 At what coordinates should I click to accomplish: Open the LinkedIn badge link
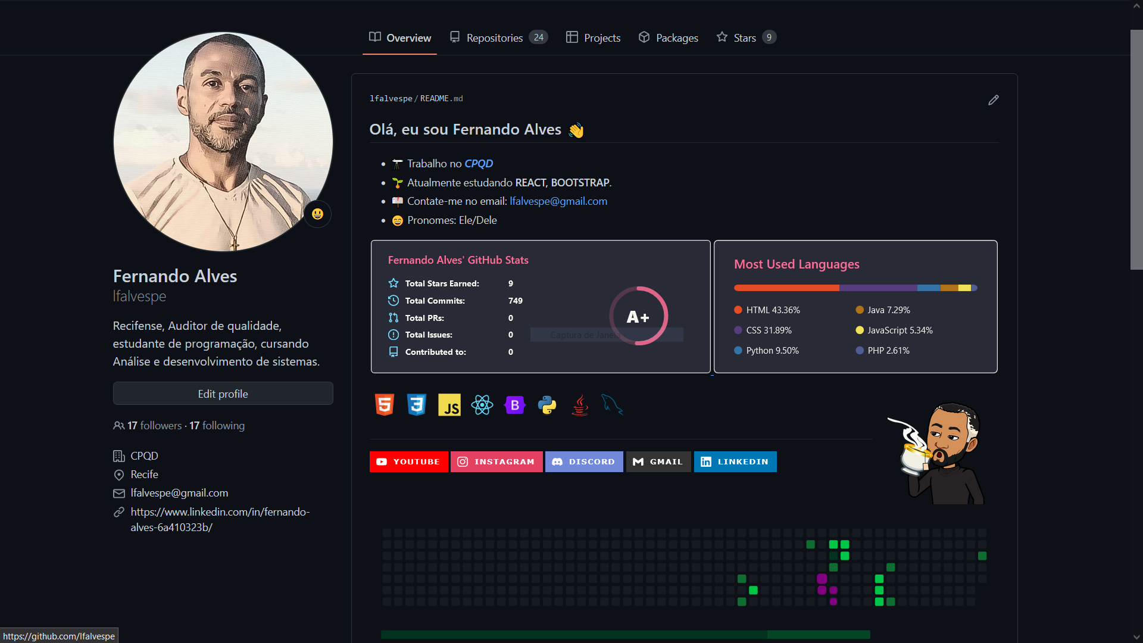click(x=735, y=461)
